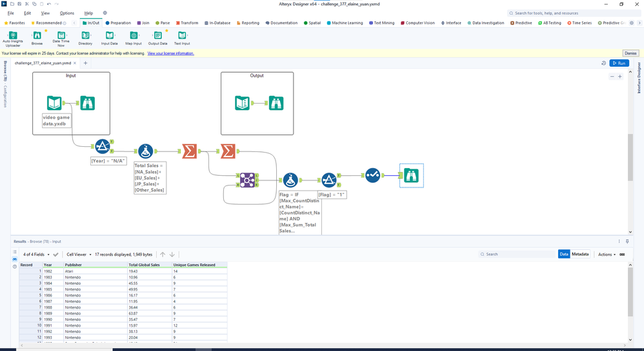The image size is (644, 351).
Task: Dismiss the license expiry banner
Action: click(x=630, y=53)
